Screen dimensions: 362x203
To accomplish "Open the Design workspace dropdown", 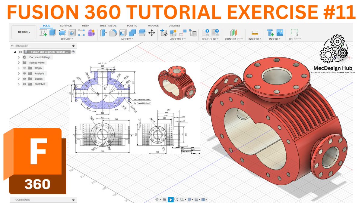I will click(x=24, y=32).
